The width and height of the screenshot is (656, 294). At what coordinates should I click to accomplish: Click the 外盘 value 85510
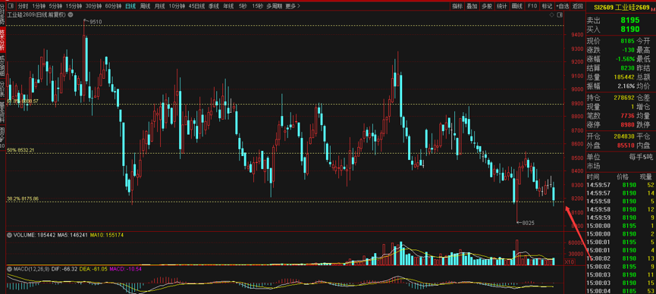[626, 145]
